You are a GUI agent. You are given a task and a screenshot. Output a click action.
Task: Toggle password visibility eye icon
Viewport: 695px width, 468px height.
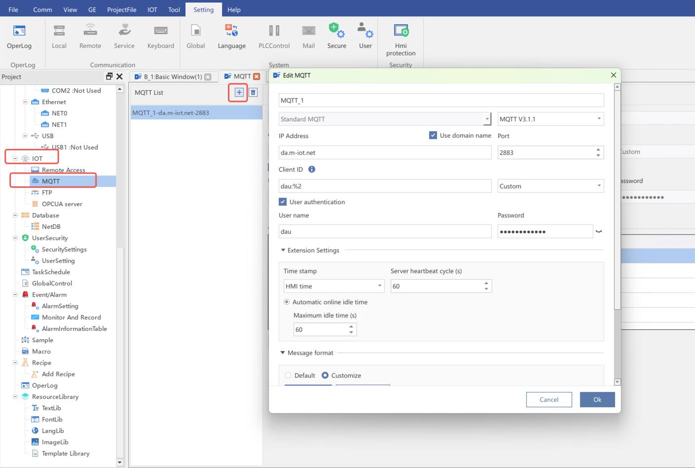pyautogui.click(x=599, y=231)
